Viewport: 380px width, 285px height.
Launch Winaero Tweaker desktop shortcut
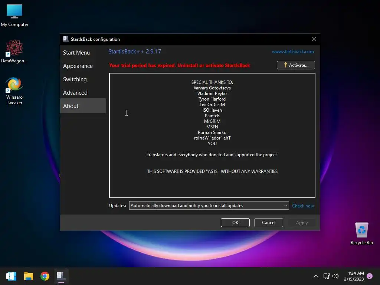(14, 91)
